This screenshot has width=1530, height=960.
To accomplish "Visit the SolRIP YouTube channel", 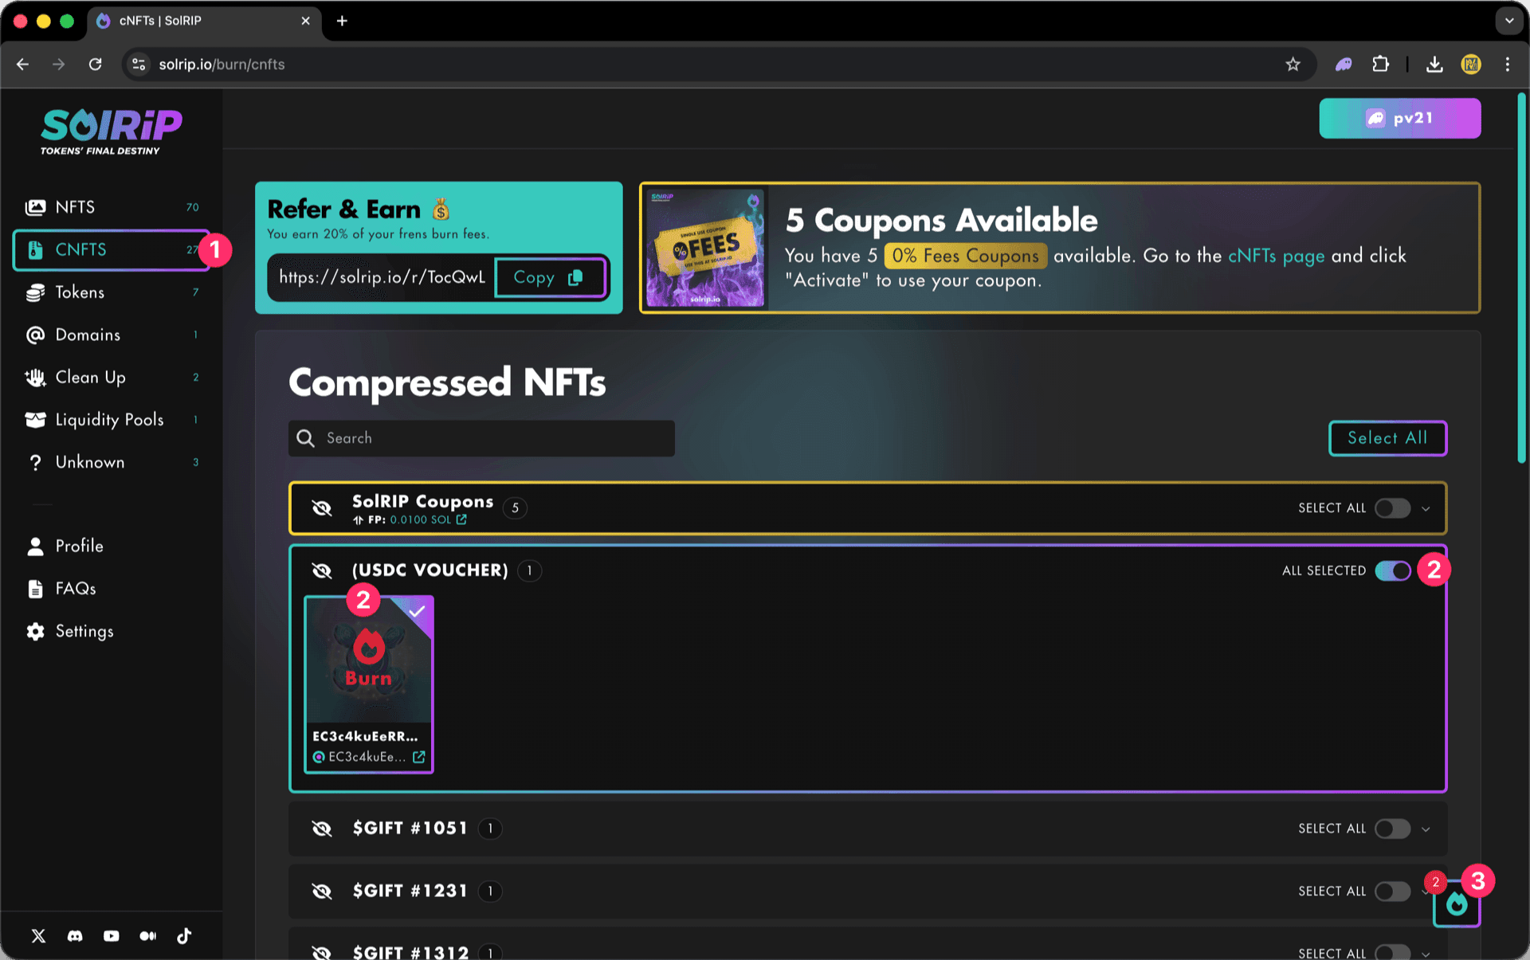I will tap(112, 936).
